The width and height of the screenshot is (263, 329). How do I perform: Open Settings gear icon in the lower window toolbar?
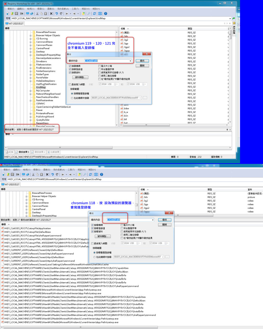click(96, 174)
